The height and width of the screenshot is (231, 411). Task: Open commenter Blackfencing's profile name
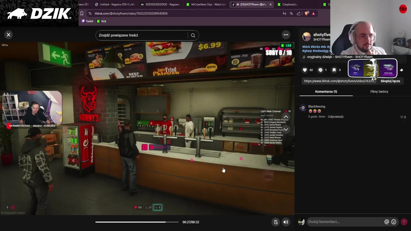click(317, 107)
